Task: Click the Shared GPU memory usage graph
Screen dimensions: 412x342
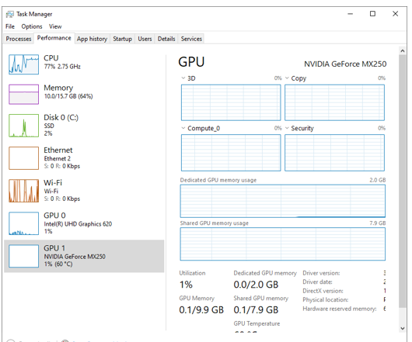Action: click(283, 244)
